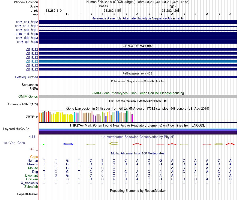Click the dark green bar in GTEx chart
This screenshot has width=237, height=200.
[127, 116]
